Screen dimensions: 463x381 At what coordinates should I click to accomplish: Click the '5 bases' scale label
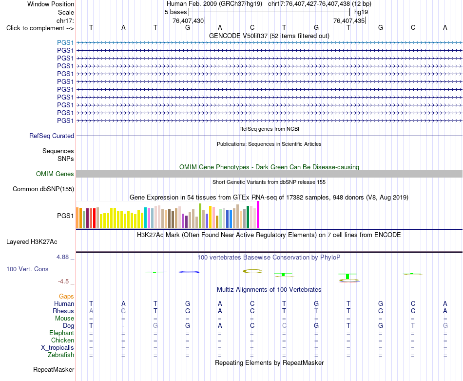[x=175, y=12]
